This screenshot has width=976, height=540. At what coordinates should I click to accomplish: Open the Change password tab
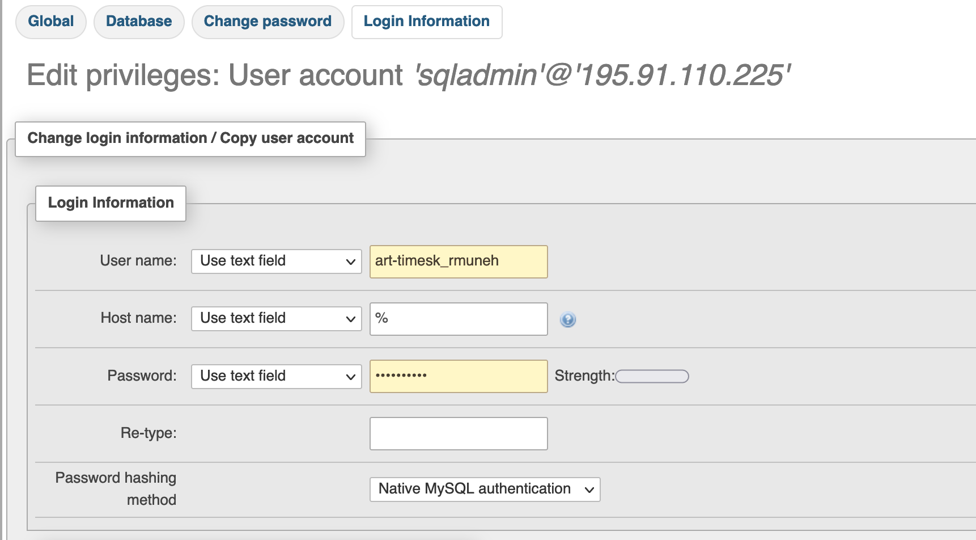(x=268, y=22)
